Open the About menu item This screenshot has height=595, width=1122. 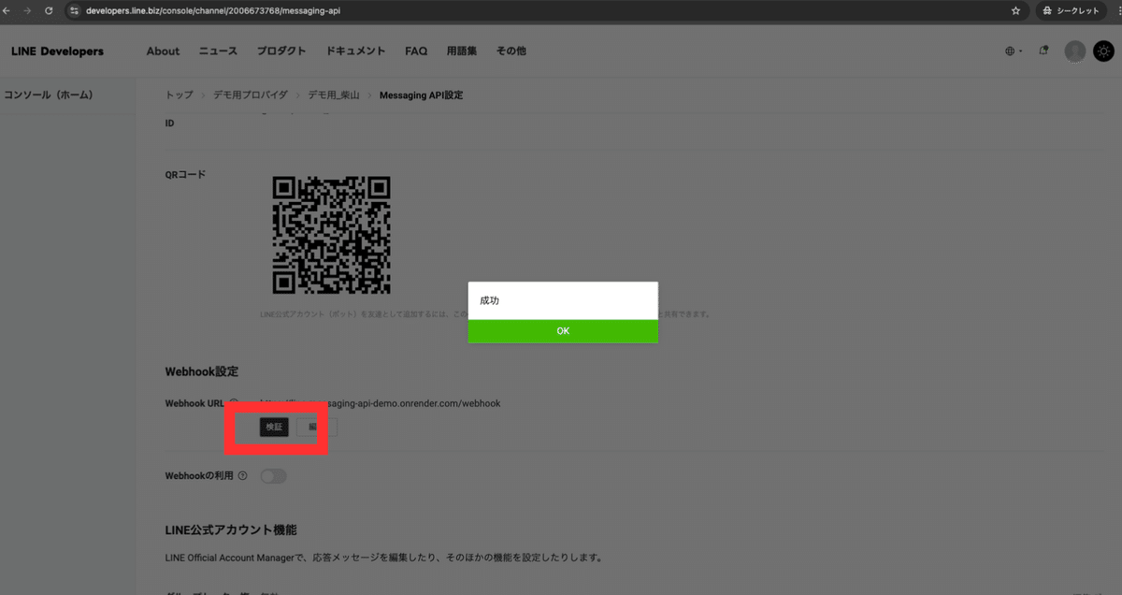163,51
